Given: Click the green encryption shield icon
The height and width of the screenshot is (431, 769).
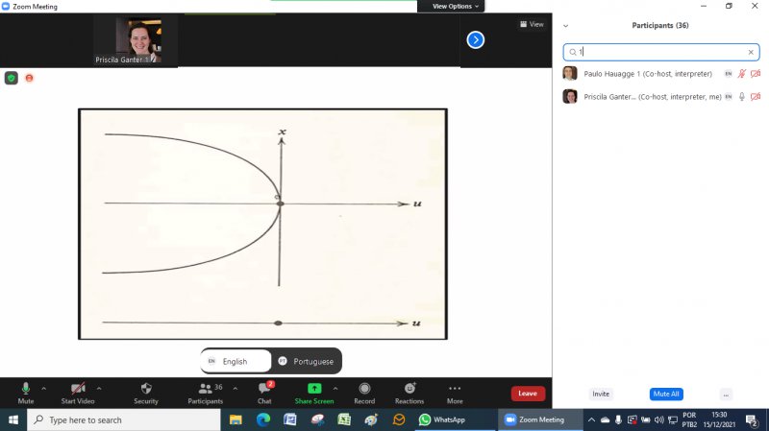Looking at the screenshot, I should [12, 78].
